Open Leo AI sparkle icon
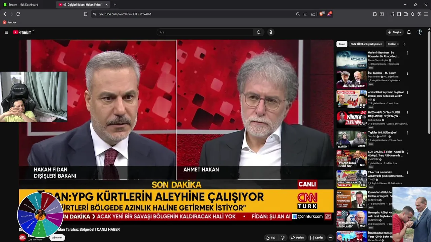This screenshot has width=431, height=242. 412,14
